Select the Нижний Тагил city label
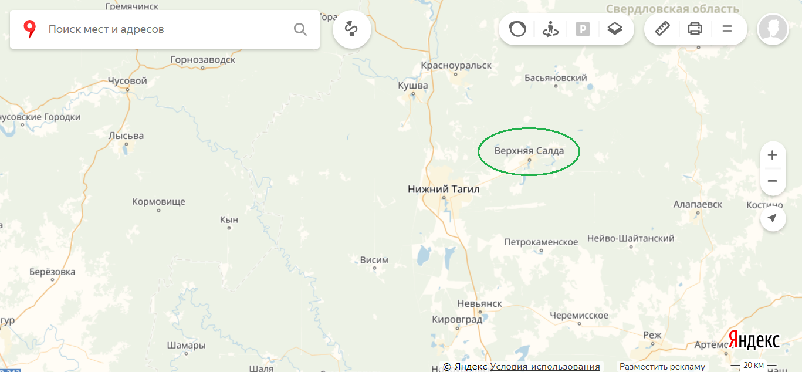Screen dimensions: 802x372 click(444, 189)
